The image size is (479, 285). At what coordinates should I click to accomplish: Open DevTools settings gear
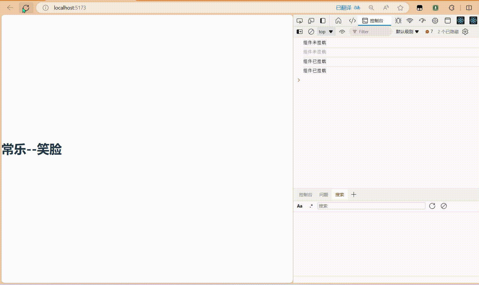[x=465, y=32]
